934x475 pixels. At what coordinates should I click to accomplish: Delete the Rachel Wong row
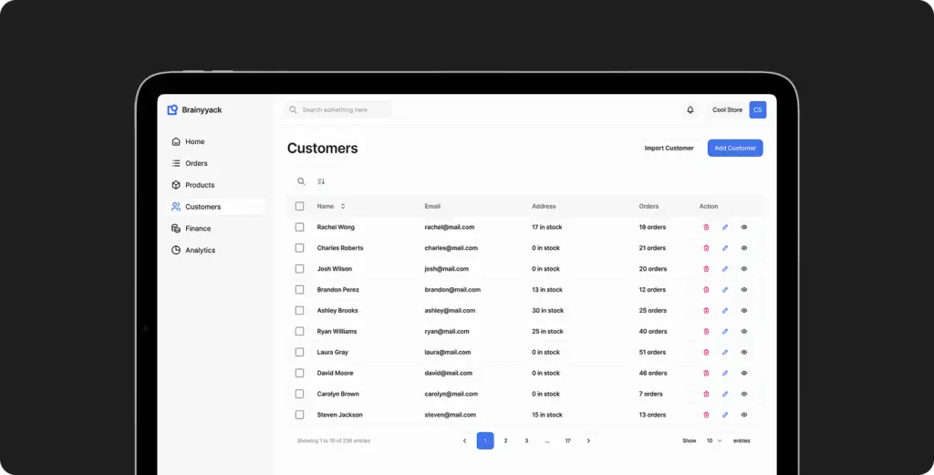(706, 227)
